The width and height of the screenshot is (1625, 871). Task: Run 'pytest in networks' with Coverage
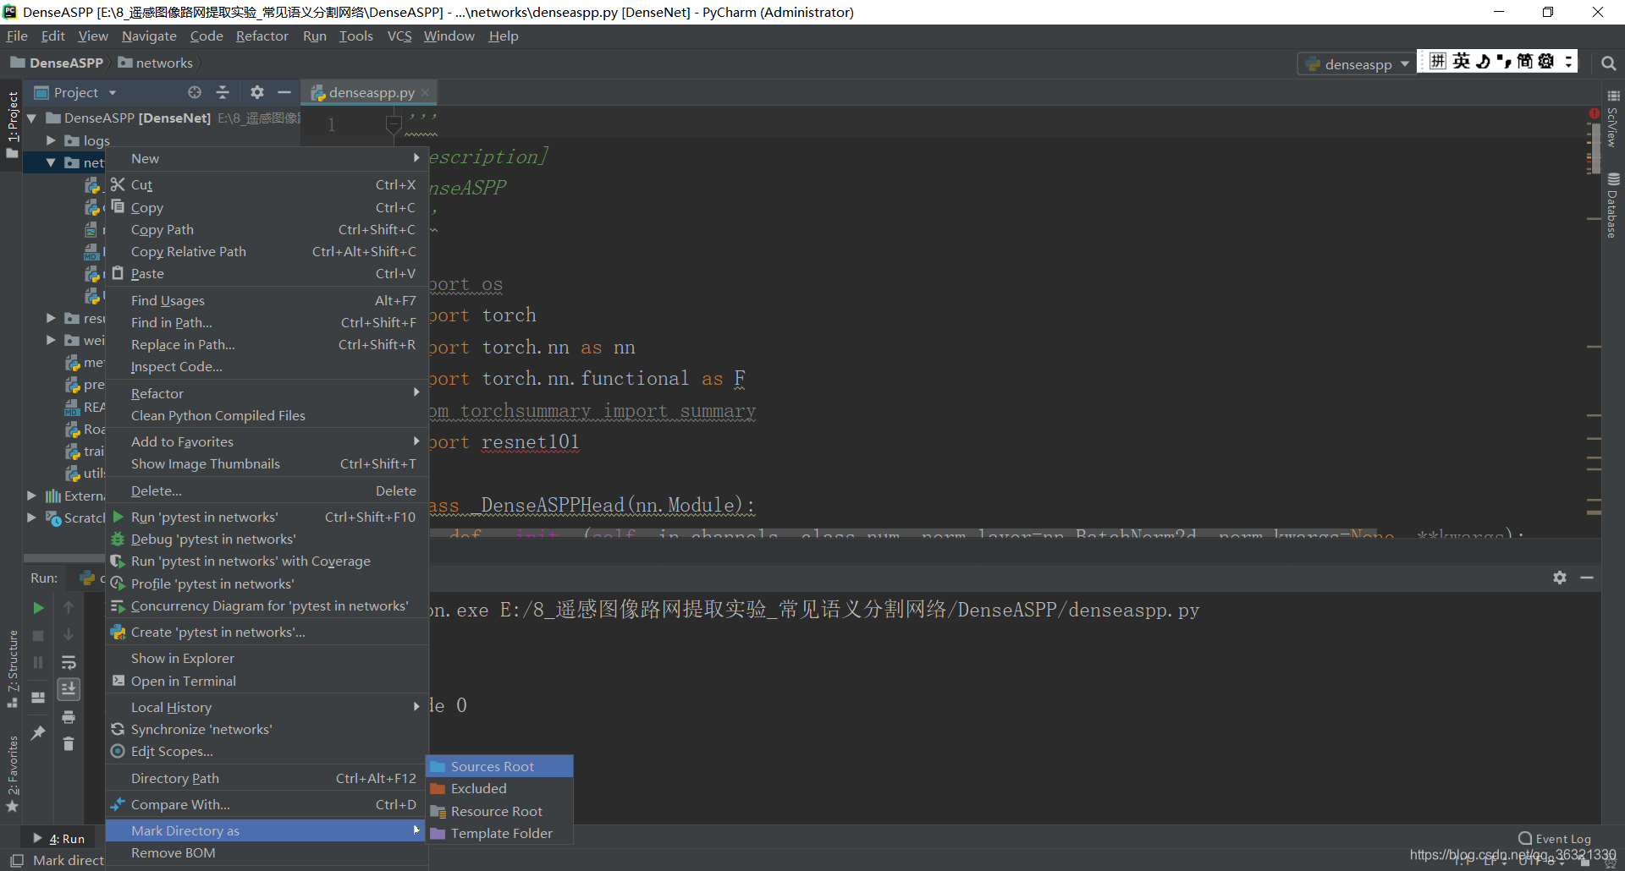267,561
